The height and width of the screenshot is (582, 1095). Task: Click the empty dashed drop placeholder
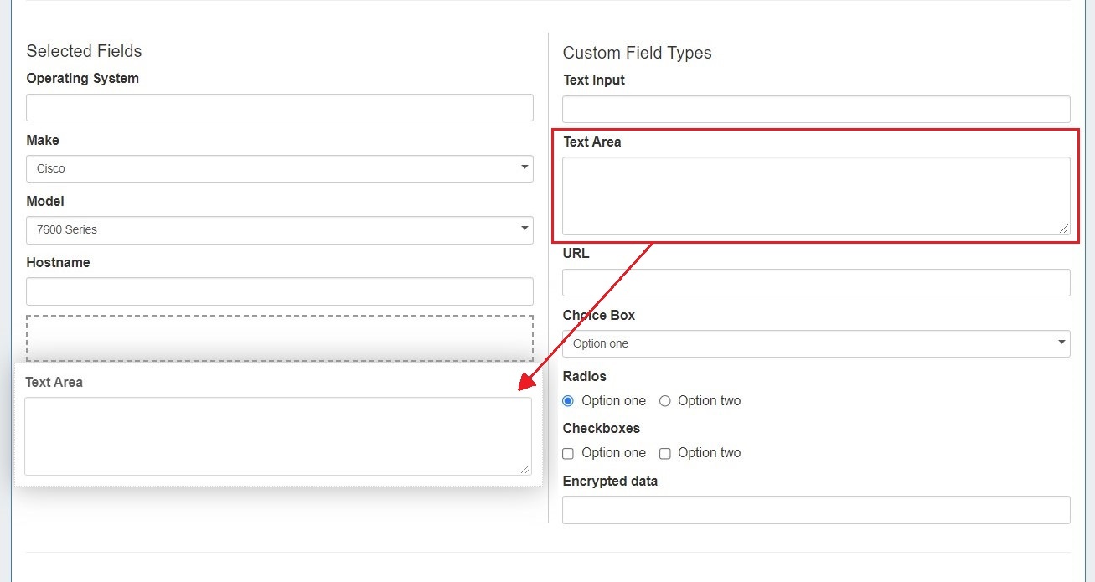point(279,338)
